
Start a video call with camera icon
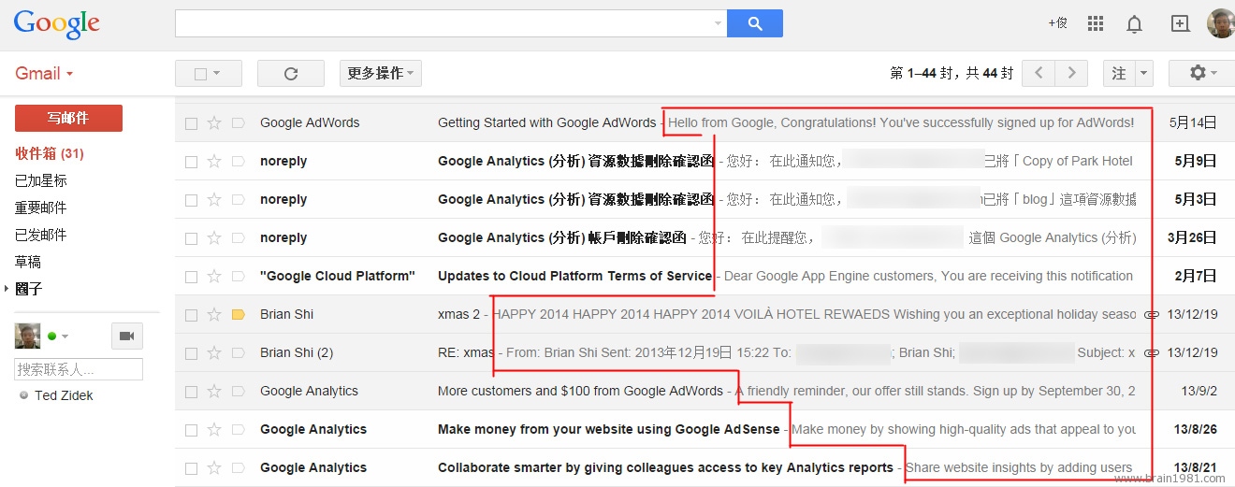click(126, 336)
